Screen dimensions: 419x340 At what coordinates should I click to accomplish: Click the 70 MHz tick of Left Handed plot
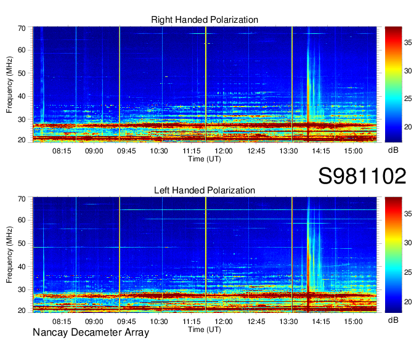(22, 199)
